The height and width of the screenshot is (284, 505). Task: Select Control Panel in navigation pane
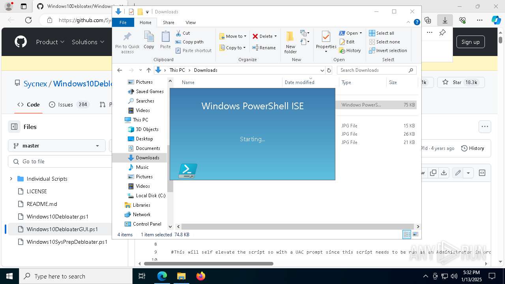tap(147, 224)
